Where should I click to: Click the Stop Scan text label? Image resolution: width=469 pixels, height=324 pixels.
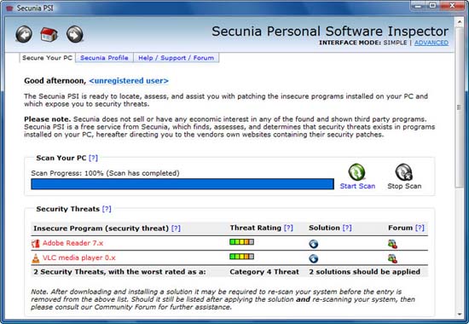click(404, 186)
